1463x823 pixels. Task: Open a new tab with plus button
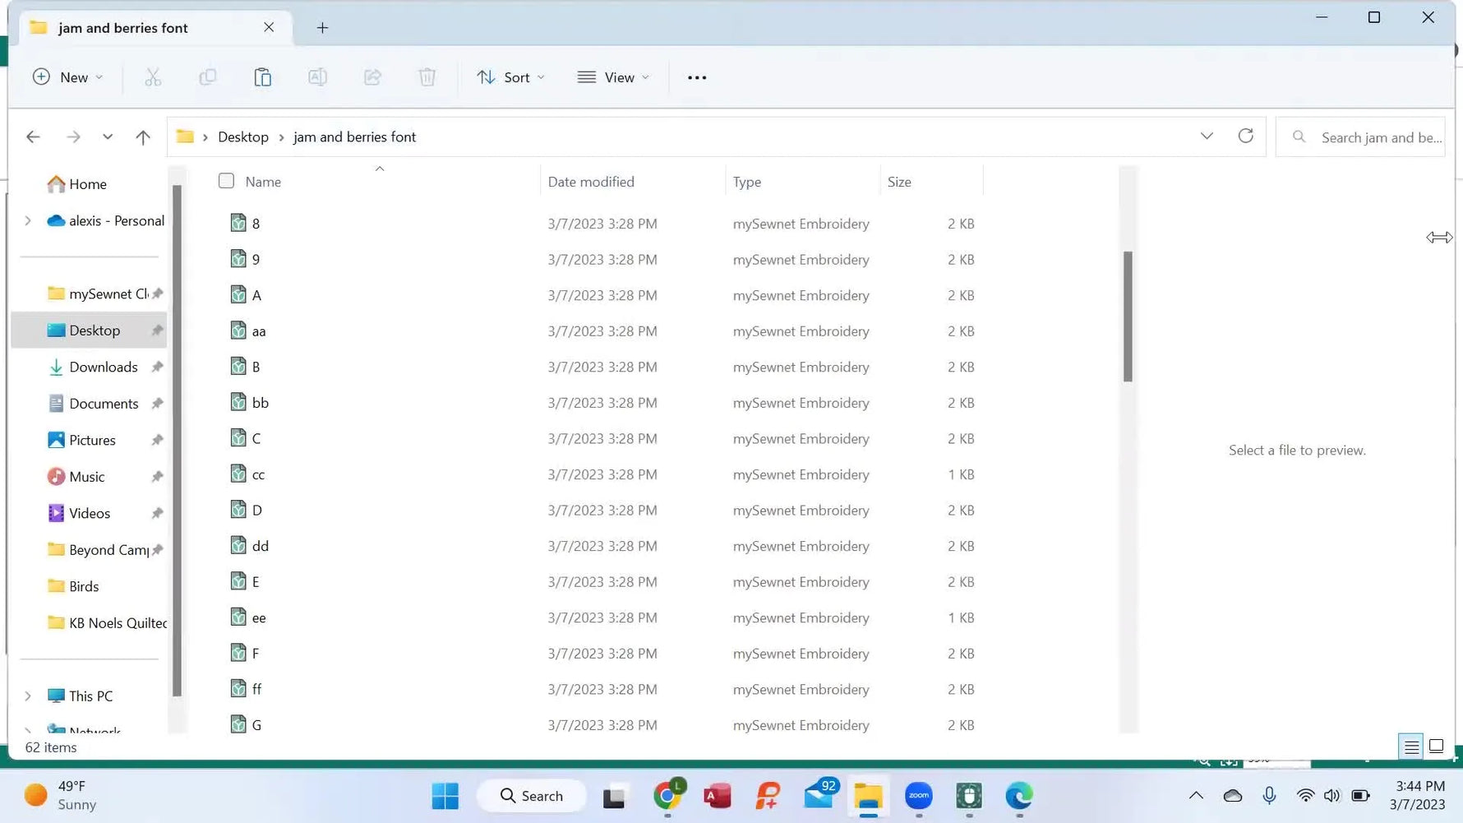pyautogui.click(x=322, y=28)
